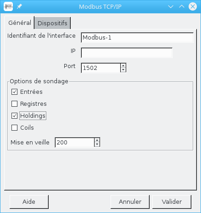This screenshot has width=201, height=213.
Task: Confirm with the Valider button
Action: (x=172, y=201)
